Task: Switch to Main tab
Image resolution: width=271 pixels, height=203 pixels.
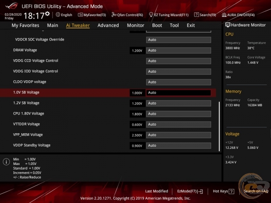Action: pyautogui.click(x=53, y=25)
